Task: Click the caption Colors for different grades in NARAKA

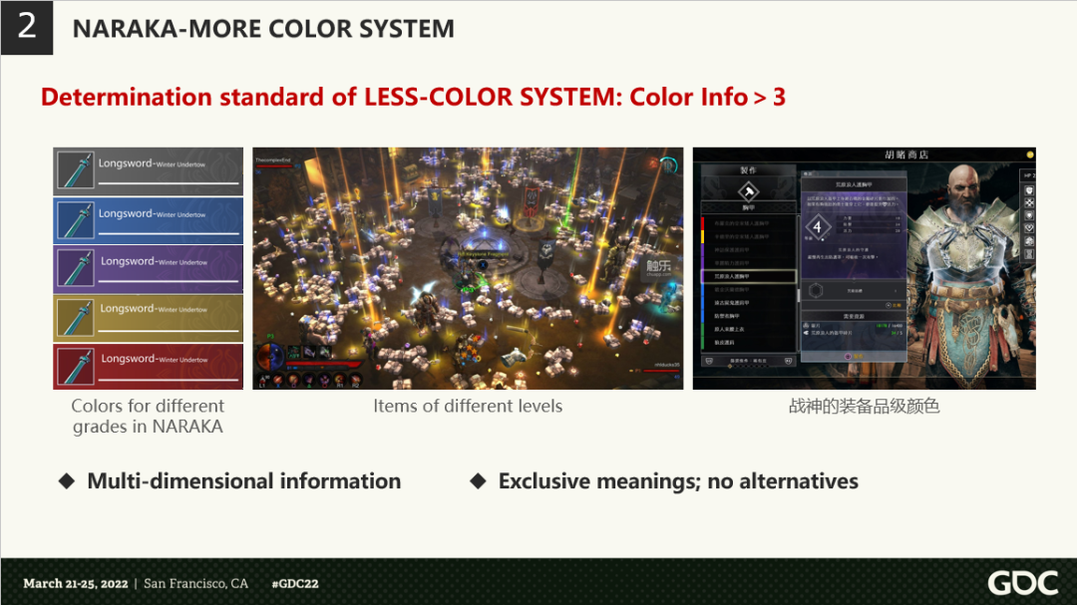Action: click(x=148, y=417)
